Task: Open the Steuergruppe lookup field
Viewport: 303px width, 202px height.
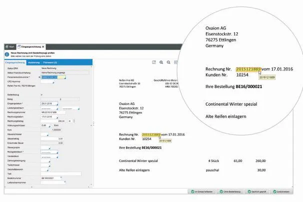Action: [x=45, y=147]
